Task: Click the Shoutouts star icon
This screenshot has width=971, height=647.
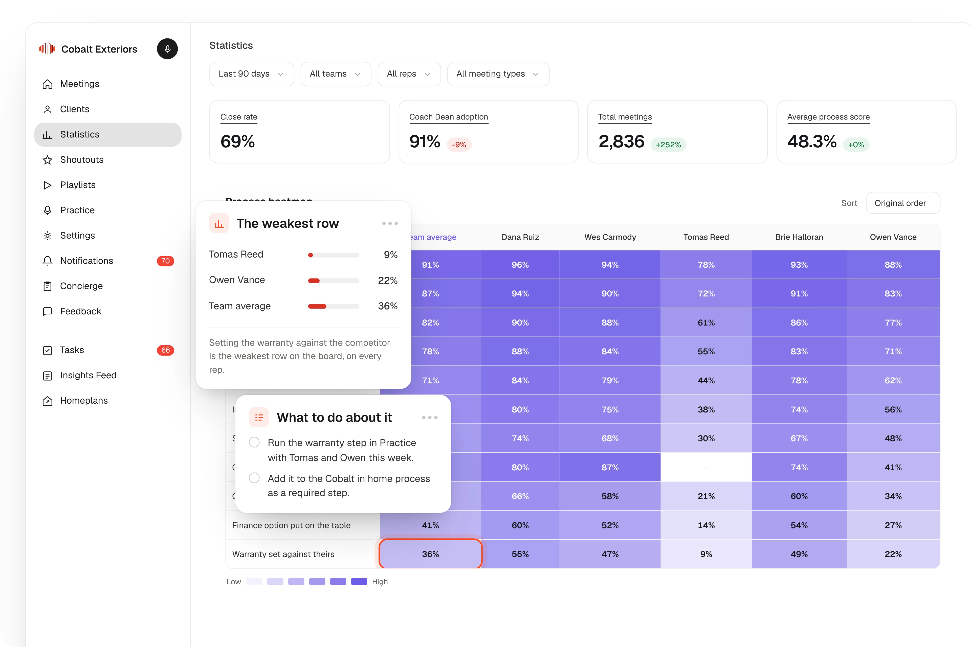Action: click(x=48, y=160)
